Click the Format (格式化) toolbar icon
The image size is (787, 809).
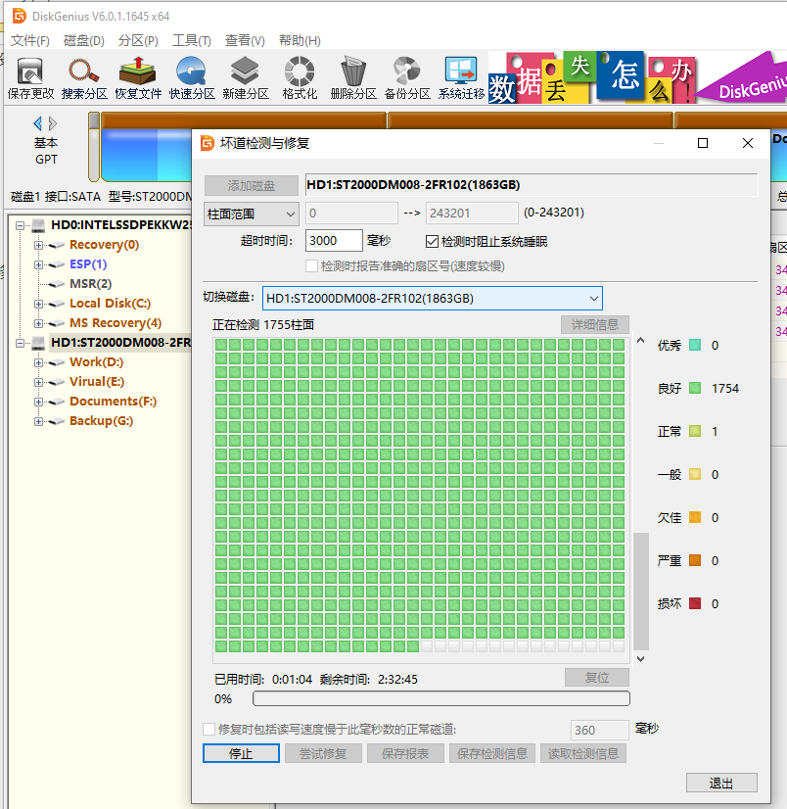[x=300, y=78]
